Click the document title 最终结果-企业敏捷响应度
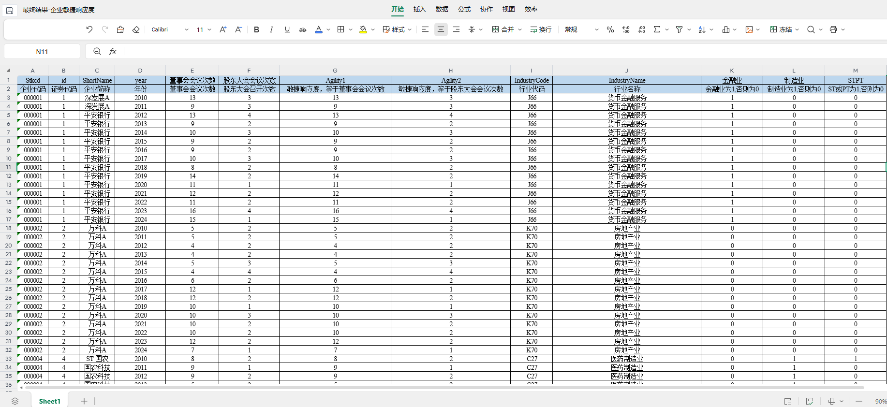The width and height of the screenshot is (887, 407). click(x=59, y=10)
